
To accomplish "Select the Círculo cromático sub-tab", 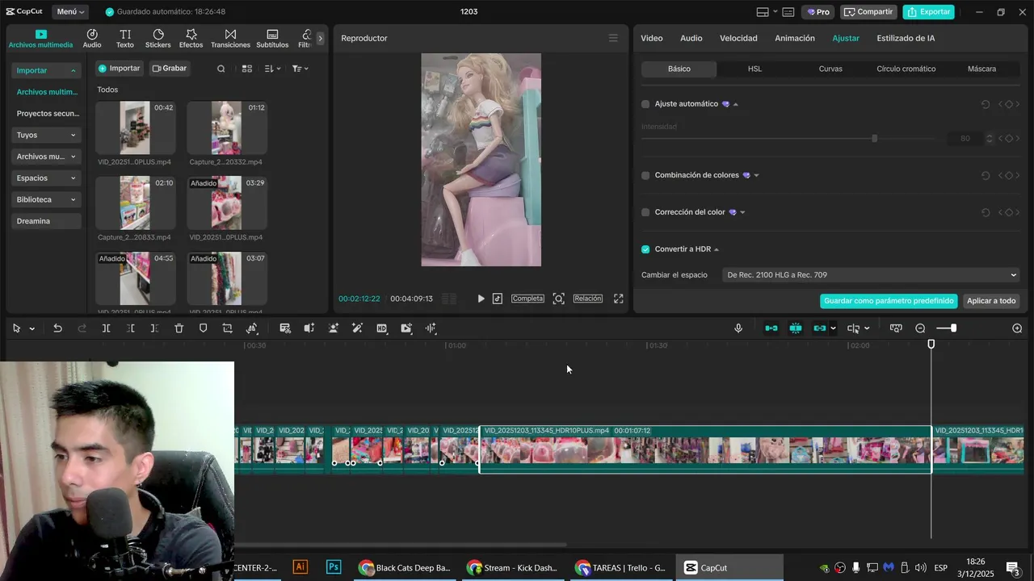I will tap(906, 69).
